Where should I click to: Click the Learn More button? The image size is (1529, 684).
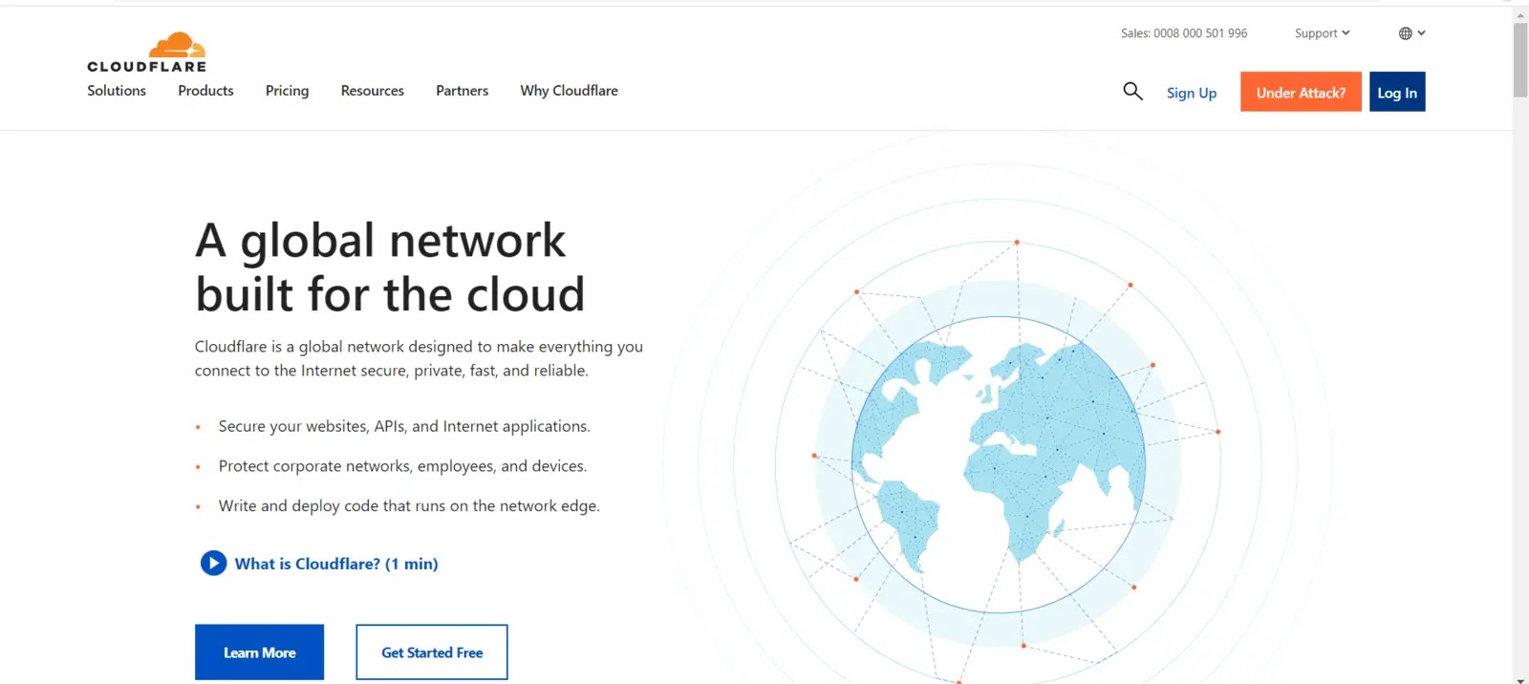tap(259, 652)
